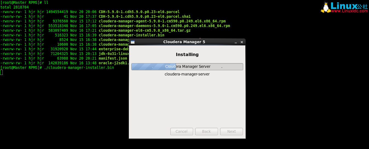Click the cloudera-manager-agent rpm file name
The width and height of the screenshot is (369, 149).
[x=162, y=21]
